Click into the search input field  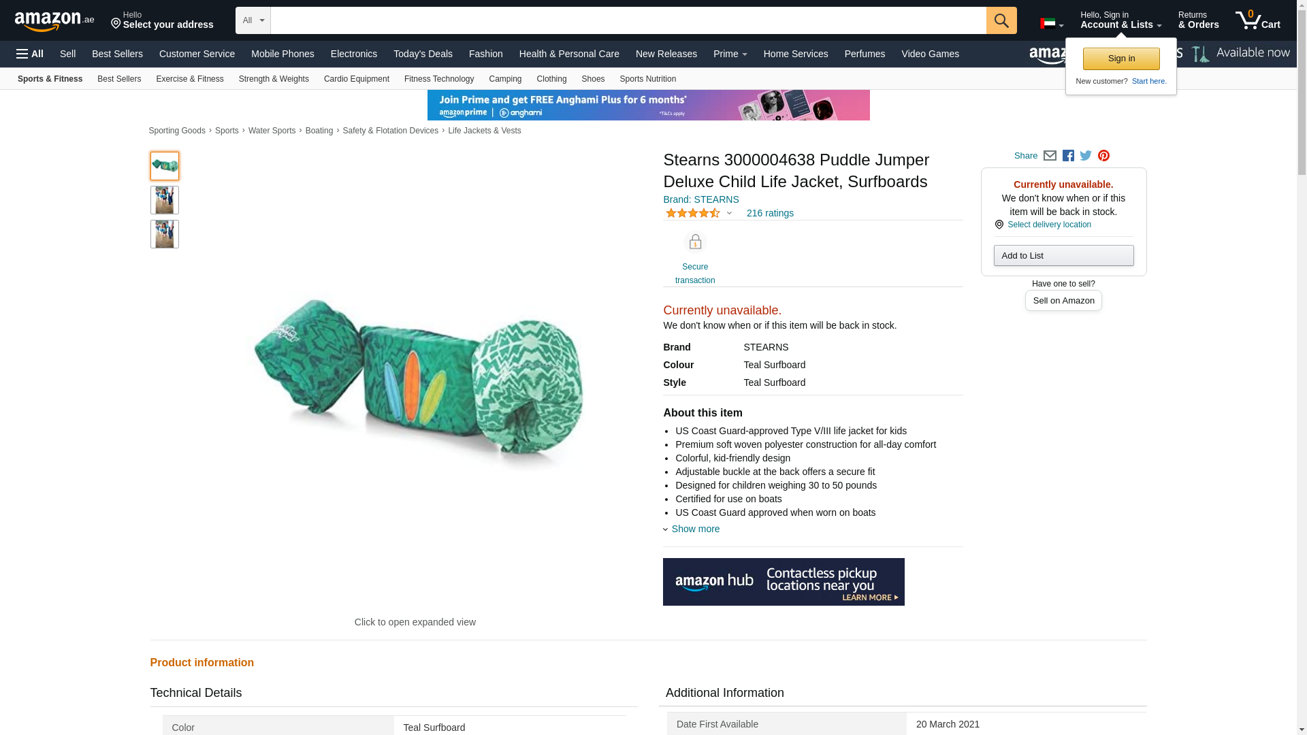point(628,20)
